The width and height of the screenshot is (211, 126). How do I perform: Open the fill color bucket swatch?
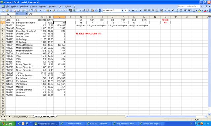[199, 10]
